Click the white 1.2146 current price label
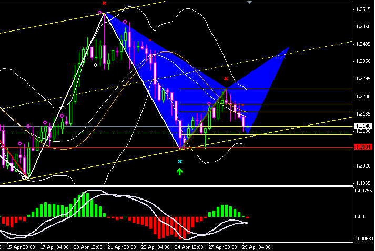This screenshot has height=251, width=375. (x=363, y=125)
